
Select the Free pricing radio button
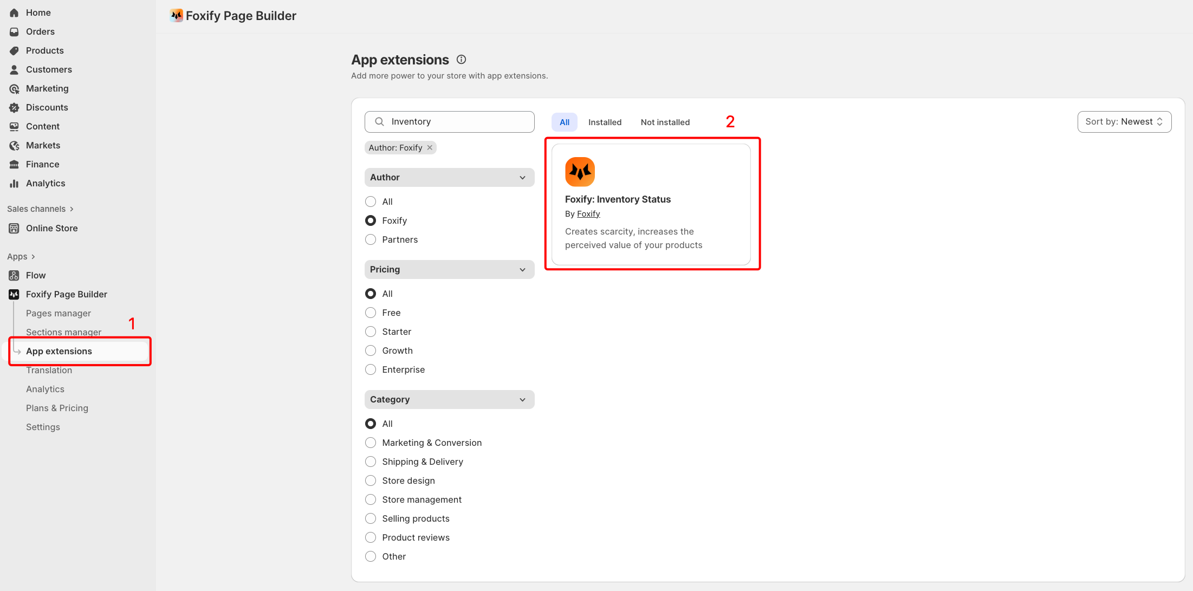[371, 313]
